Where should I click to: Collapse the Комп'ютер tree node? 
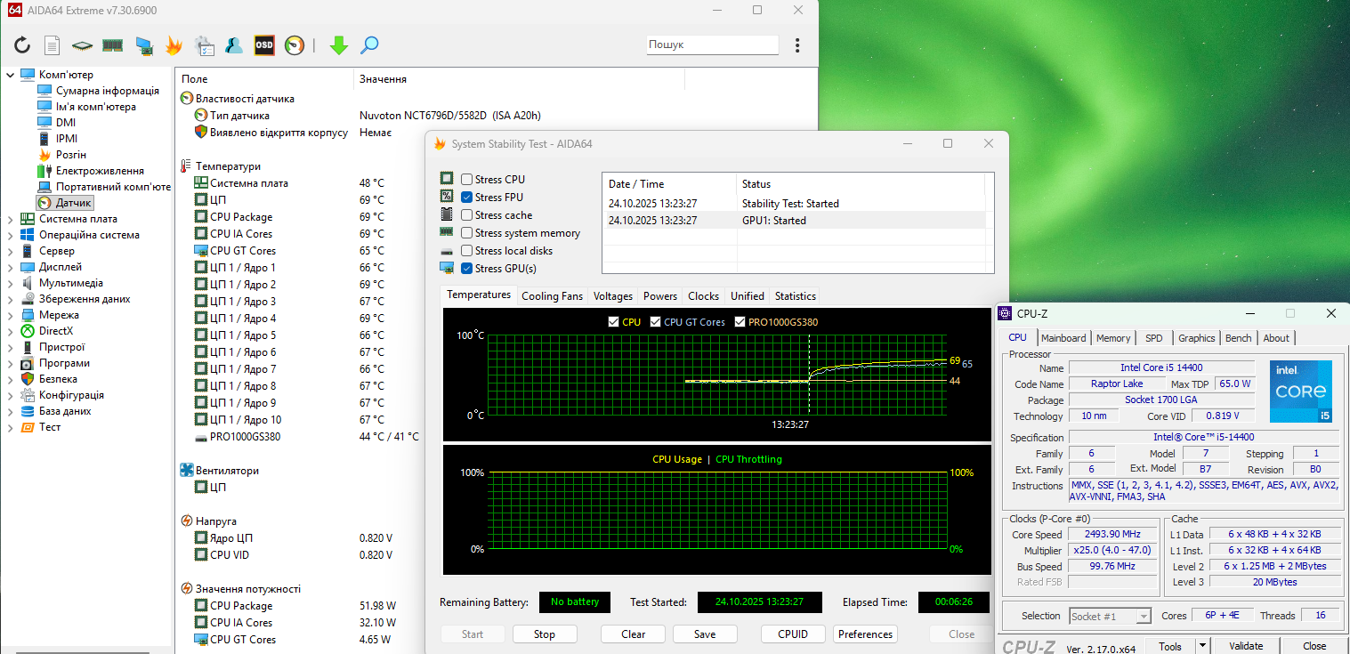10,75
